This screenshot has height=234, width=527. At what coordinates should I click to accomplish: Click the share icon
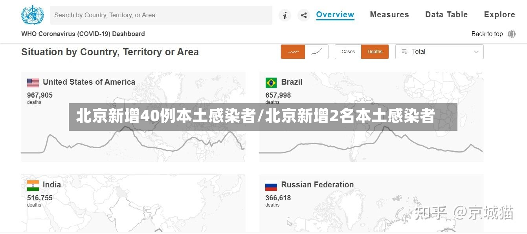(x=304, y=15)
